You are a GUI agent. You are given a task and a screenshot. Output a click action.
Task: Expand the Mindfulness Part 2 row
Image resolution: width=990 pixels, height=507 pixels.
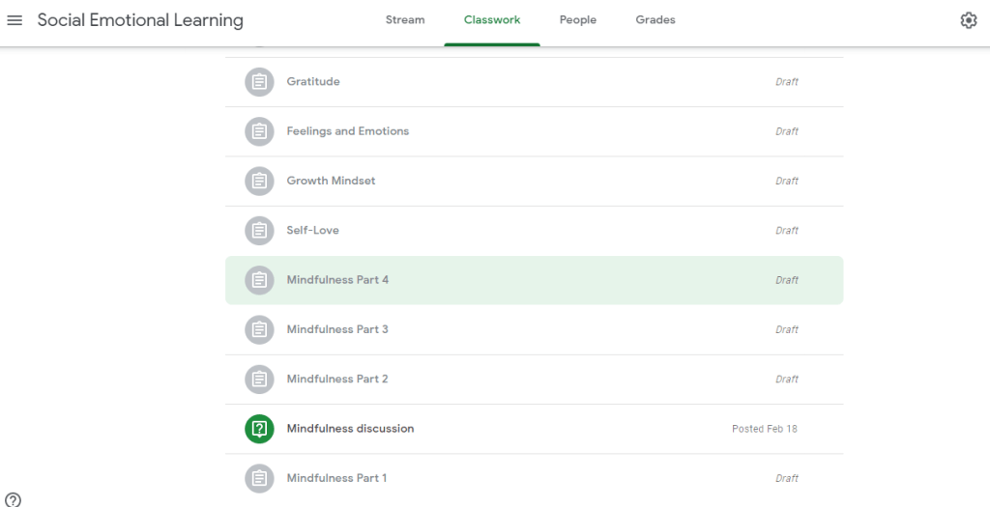tap(337, 380)
